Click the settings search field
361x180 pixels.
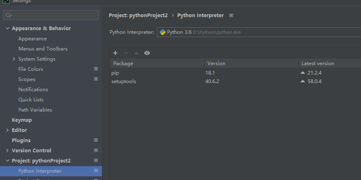point(51,15)
